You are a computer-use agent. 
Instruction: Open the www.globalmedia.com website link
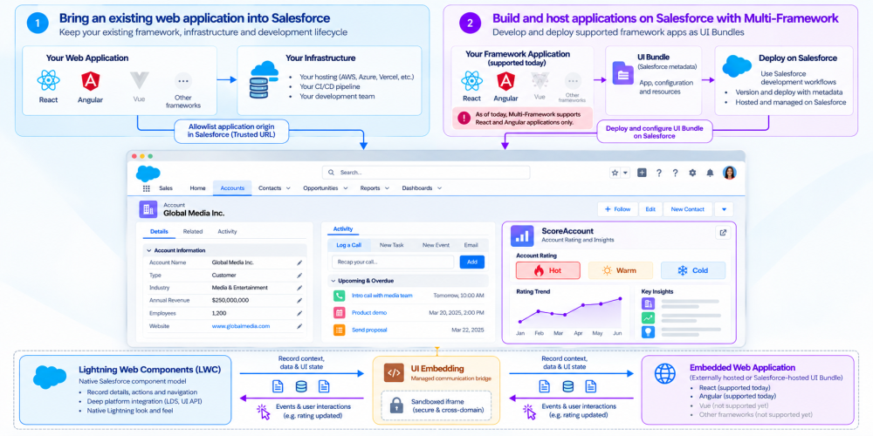tap(241, 326)
